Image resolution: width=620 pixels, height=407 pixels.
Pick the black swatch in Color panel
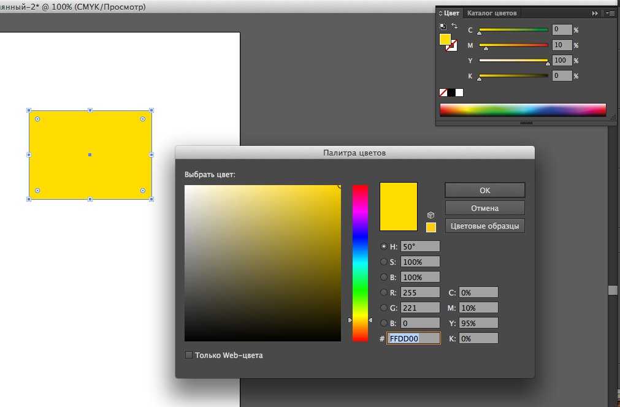pyautogui.click(x=451, y=93)
